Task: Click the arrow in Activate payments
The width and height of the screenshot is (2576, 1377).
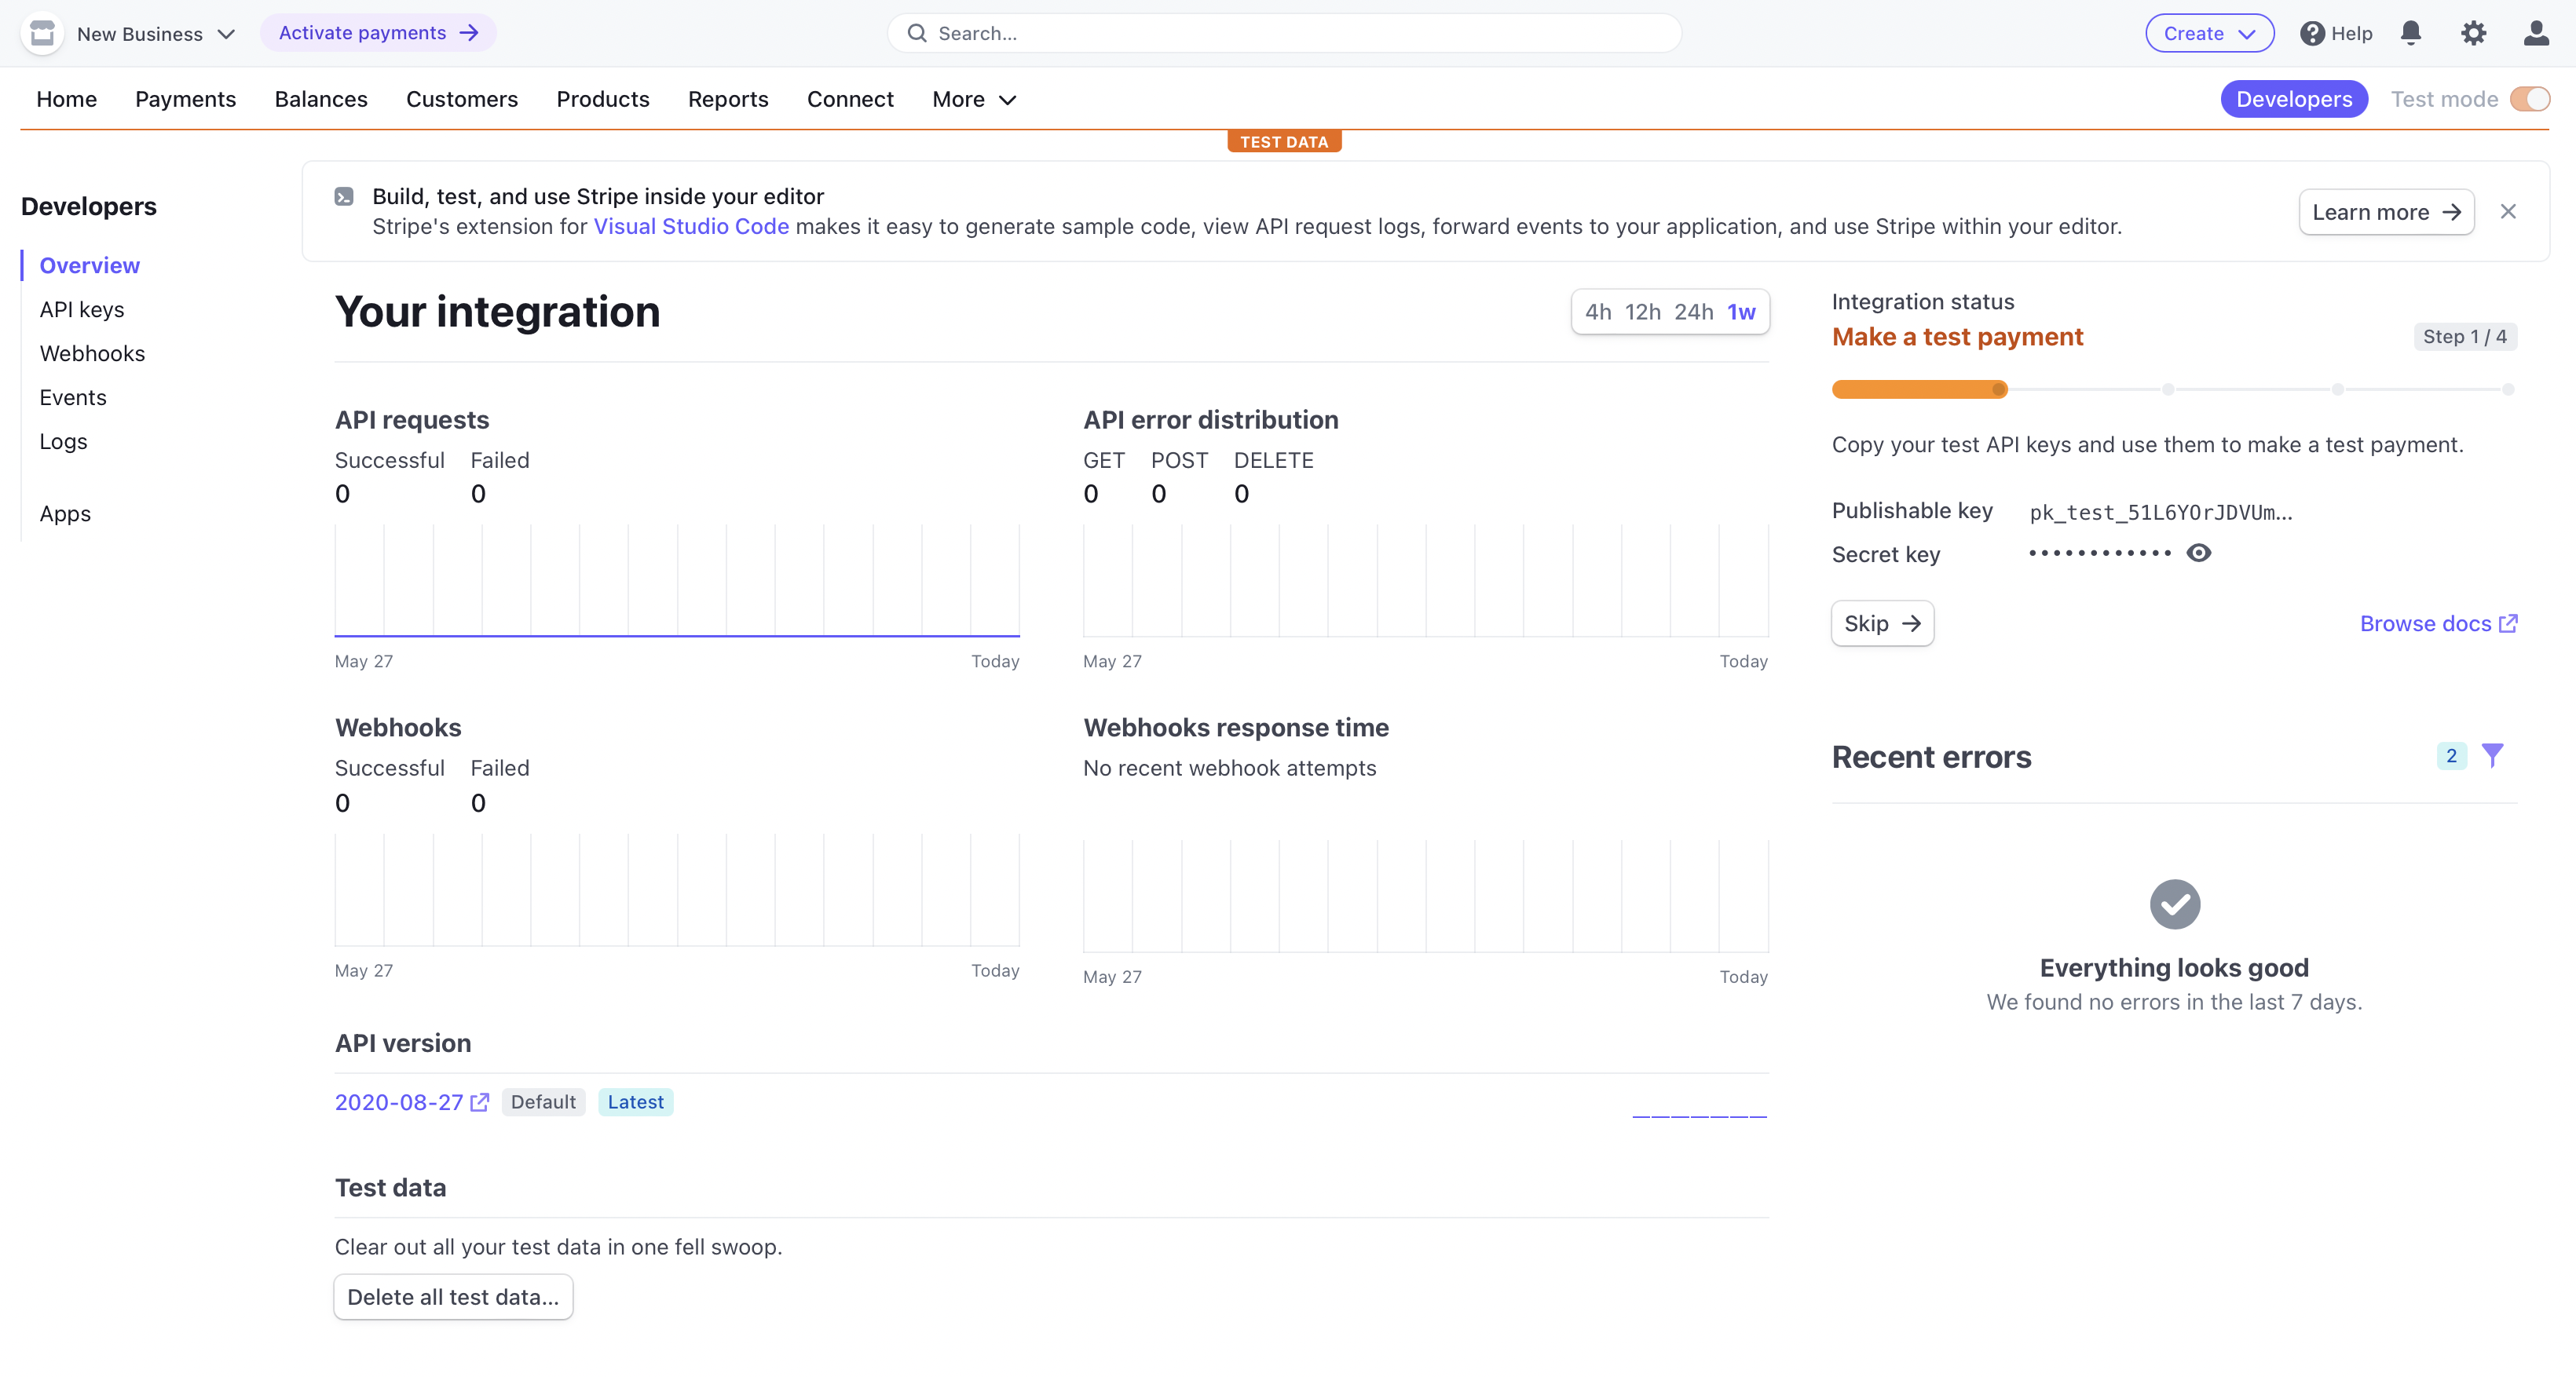Action: tap(469, 33)
